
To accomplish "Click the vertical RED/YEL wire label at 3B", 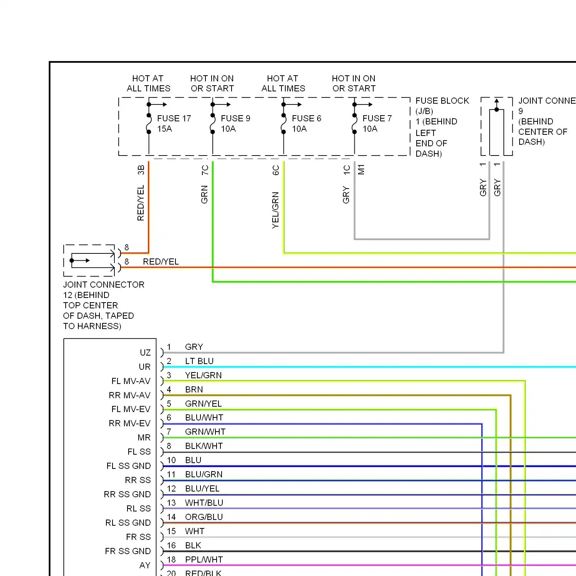I will point(141,203).
